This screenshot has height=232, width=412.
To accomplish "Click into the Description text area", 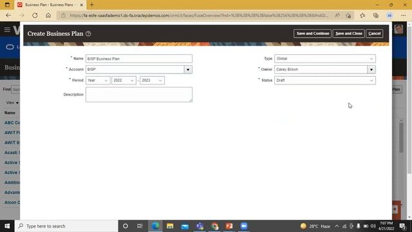I will point(139,95).
